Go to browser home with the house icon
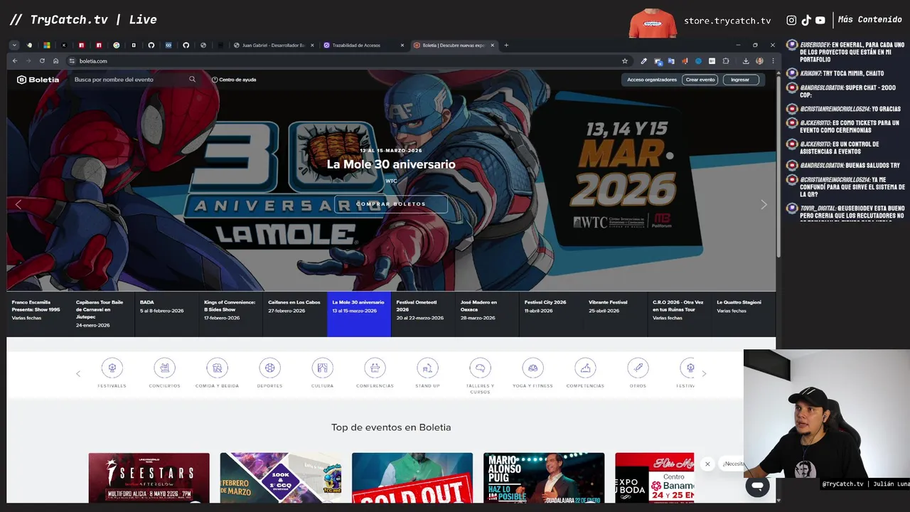The image size is (910, 512). [x=56, y=61]
